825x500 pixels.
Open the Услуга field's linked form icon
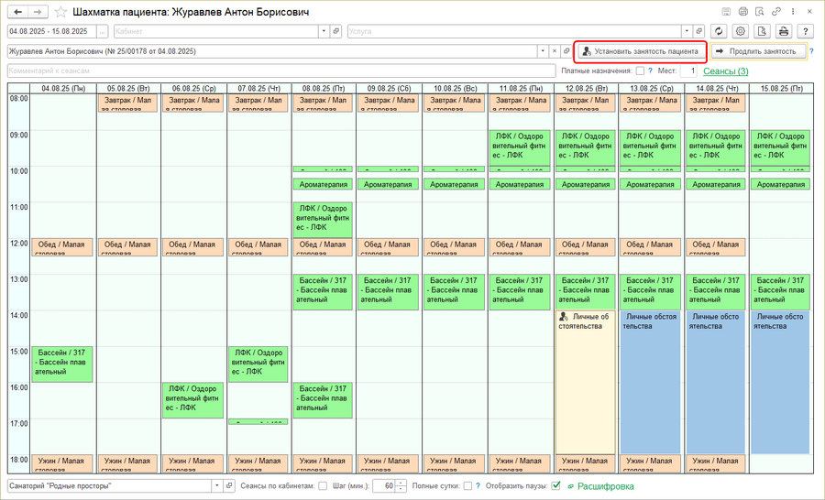[x=698, y=31]
